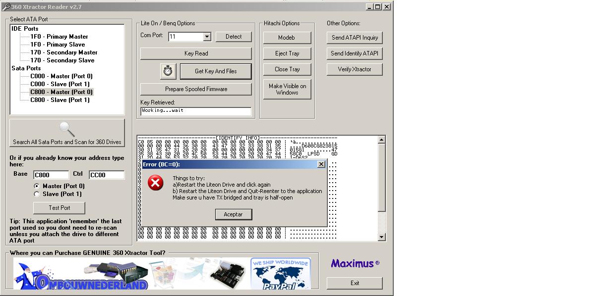Click the Key Read button
The image size is (596, 296).
(x=196, y=53)
